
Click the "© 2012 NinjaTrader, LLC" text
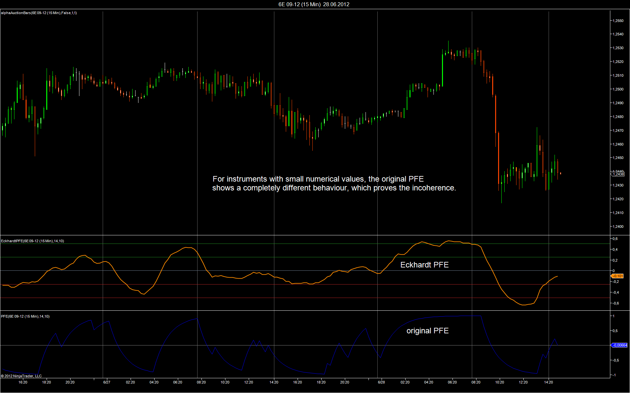(21, 376)
